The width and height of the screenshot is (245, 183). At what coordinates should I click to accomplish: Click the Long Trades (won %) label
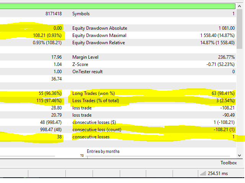click(93, 93)
